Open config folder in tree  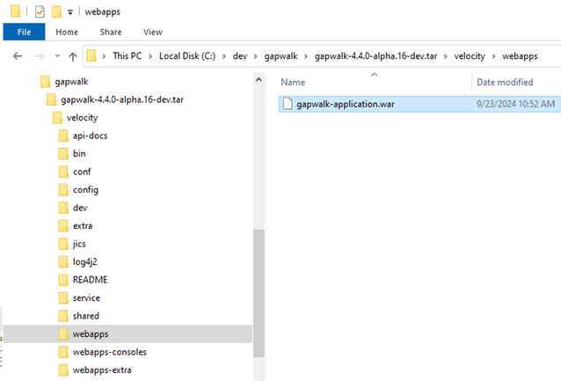pos(85,190)
